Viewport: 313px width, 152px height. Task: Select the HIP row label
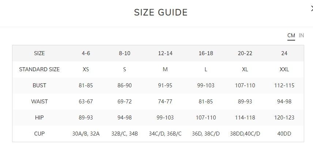click(x=39, y=118)
